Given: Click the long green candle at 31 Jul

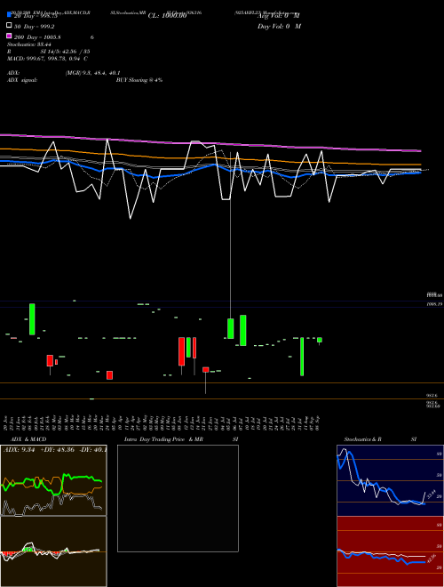Looking at the screenshot, I should 302,357.
